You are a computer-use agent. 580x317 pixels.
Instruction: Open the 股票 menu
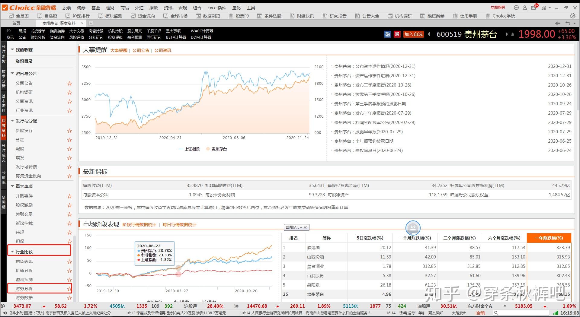(x=67, y=8)
